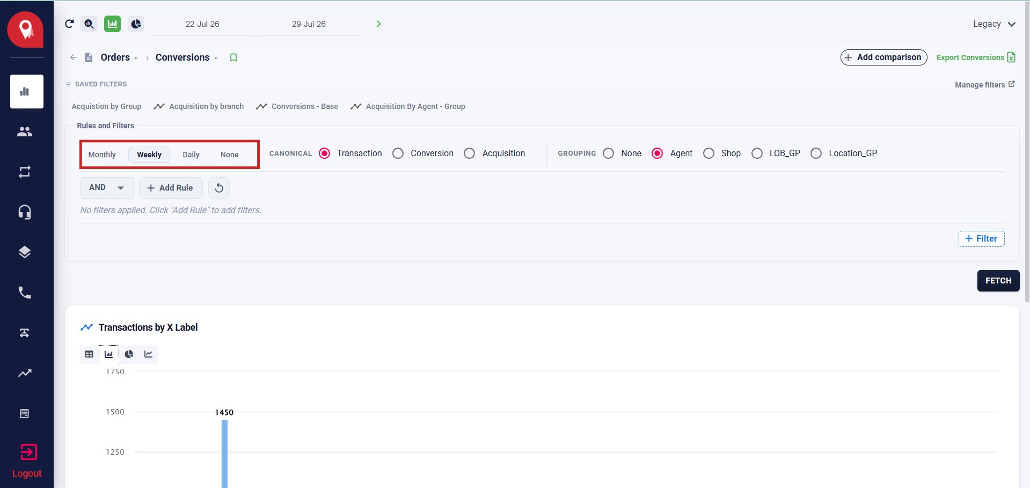Show table view in Transactions chart
Screen dimensions: 1030x488
(89, 354)
